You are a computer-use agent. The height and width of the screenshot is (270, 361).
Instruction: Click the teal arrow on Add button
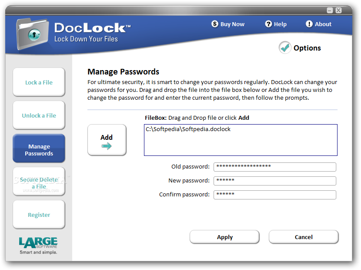click(x=107, y=146)
